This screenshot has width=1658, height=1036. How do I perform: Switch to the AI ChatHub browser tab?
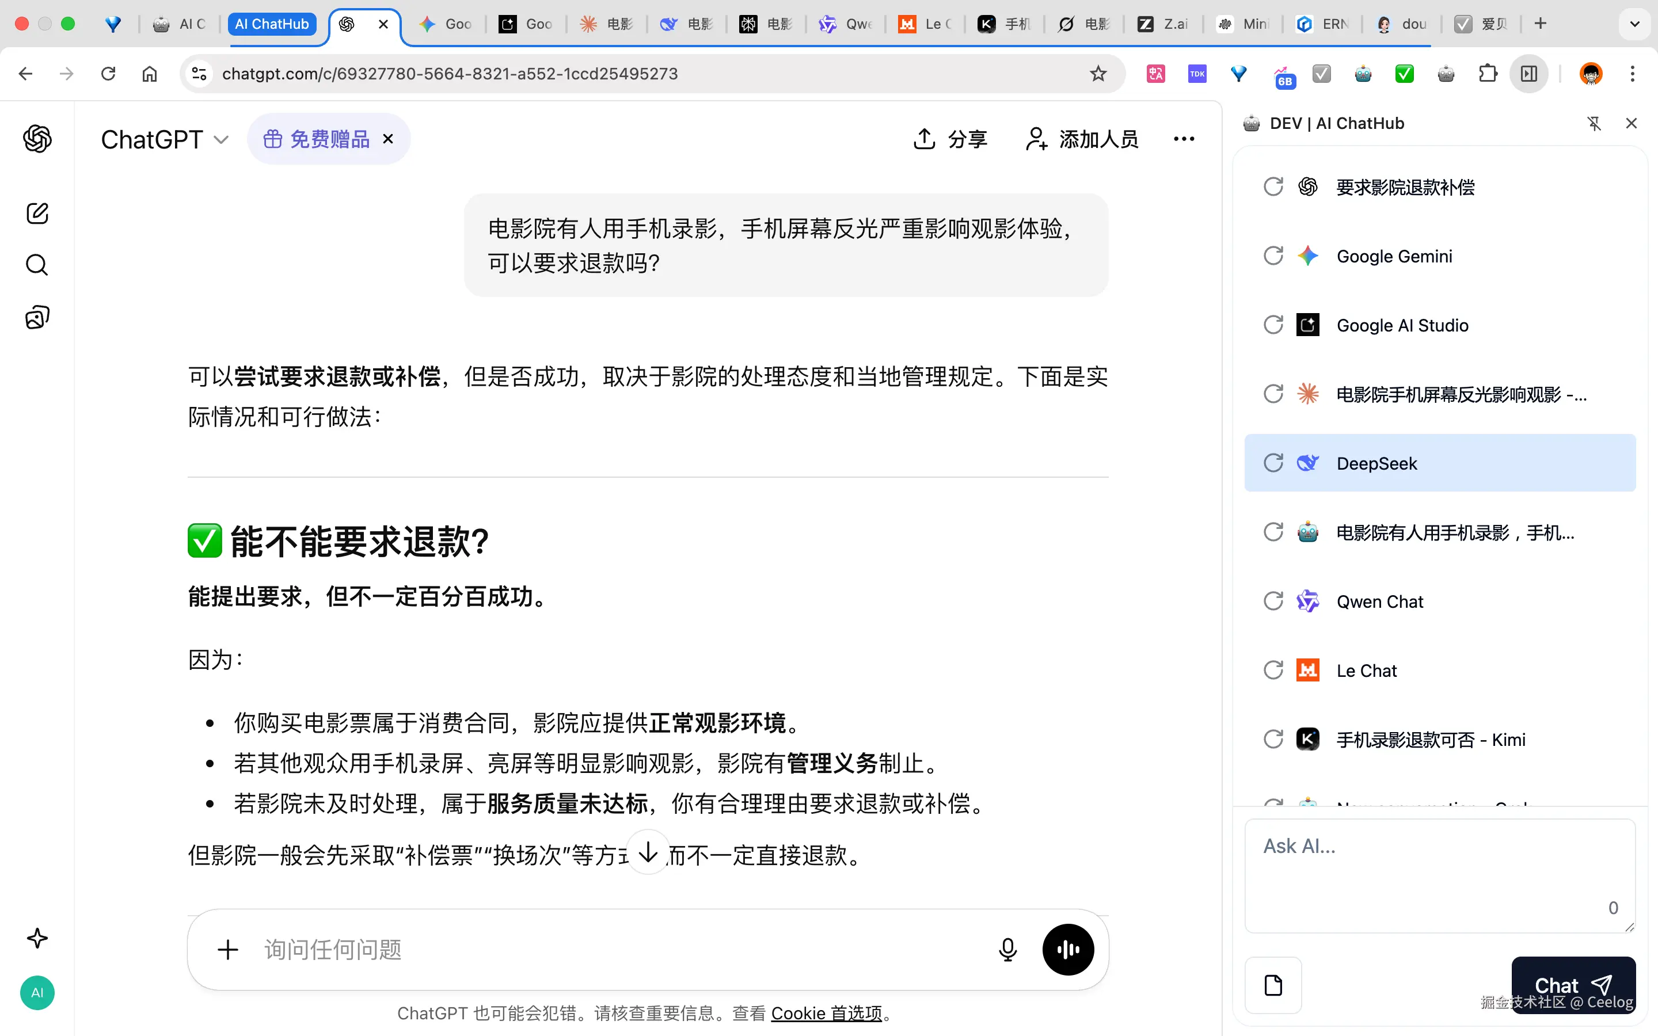click(272, 23)
